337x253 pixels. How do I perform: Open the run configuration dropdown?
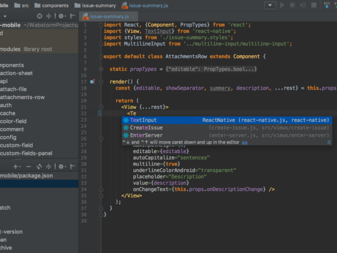point(270,5)
